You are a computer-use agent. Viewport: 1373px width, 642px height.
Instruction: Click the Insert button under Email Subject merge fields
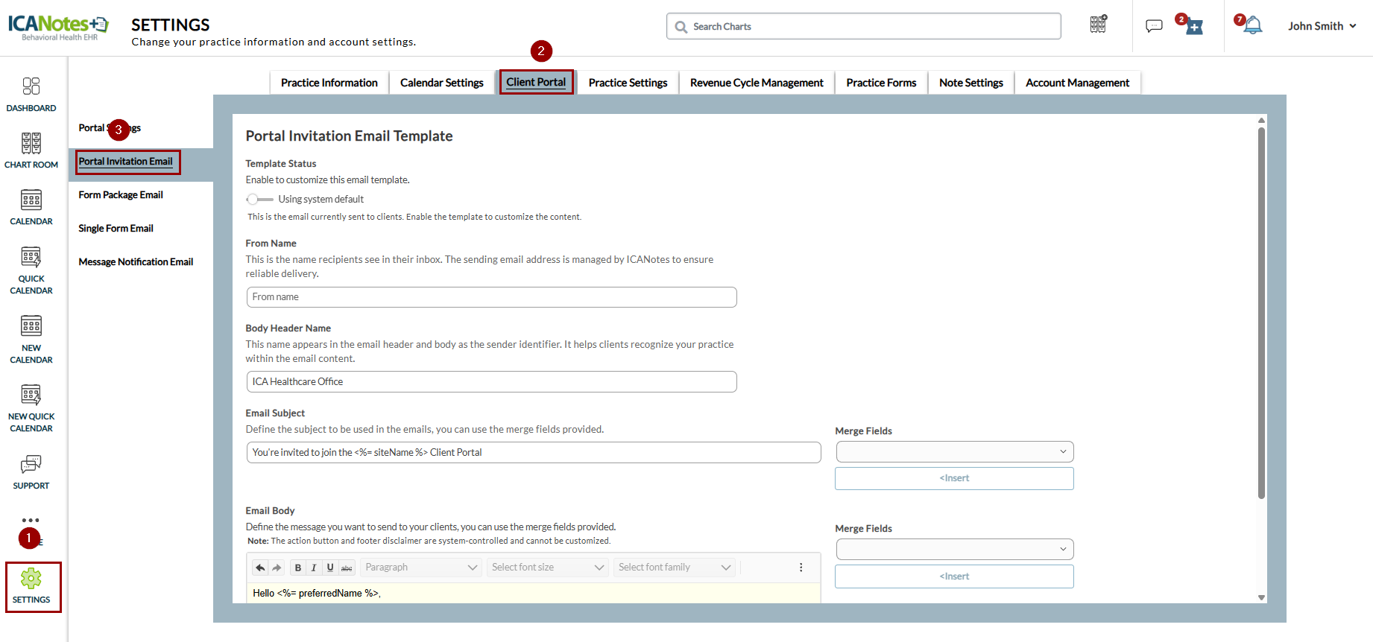tap(954, 478)
